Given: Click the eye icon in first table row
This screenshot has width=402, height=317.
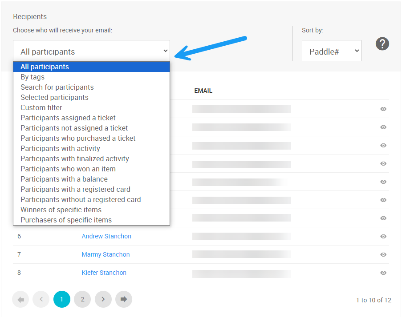Looking at the screenshot, I should point(383,109).
